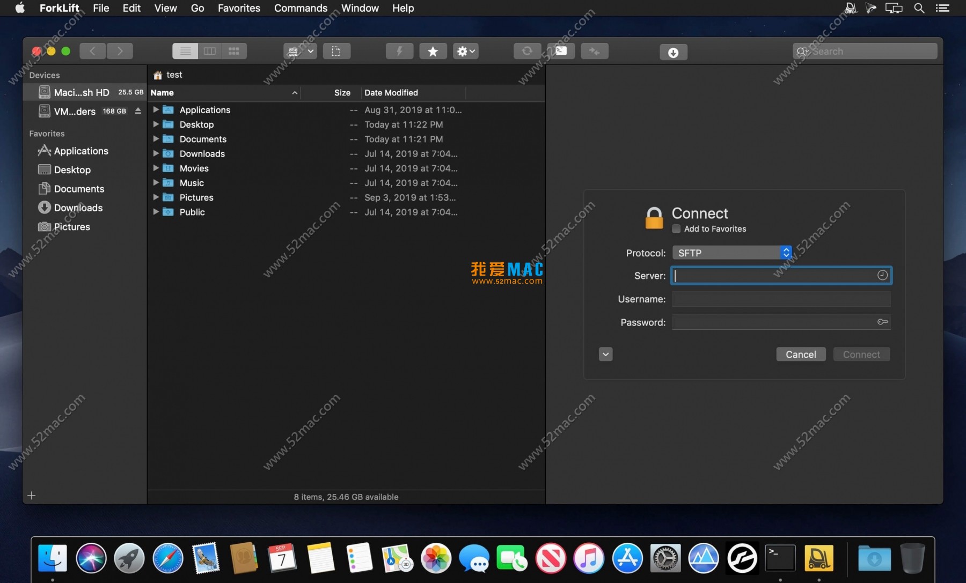The image size is (966, 583).
Task: Open the Favorites menu
Action: point(239,8)
